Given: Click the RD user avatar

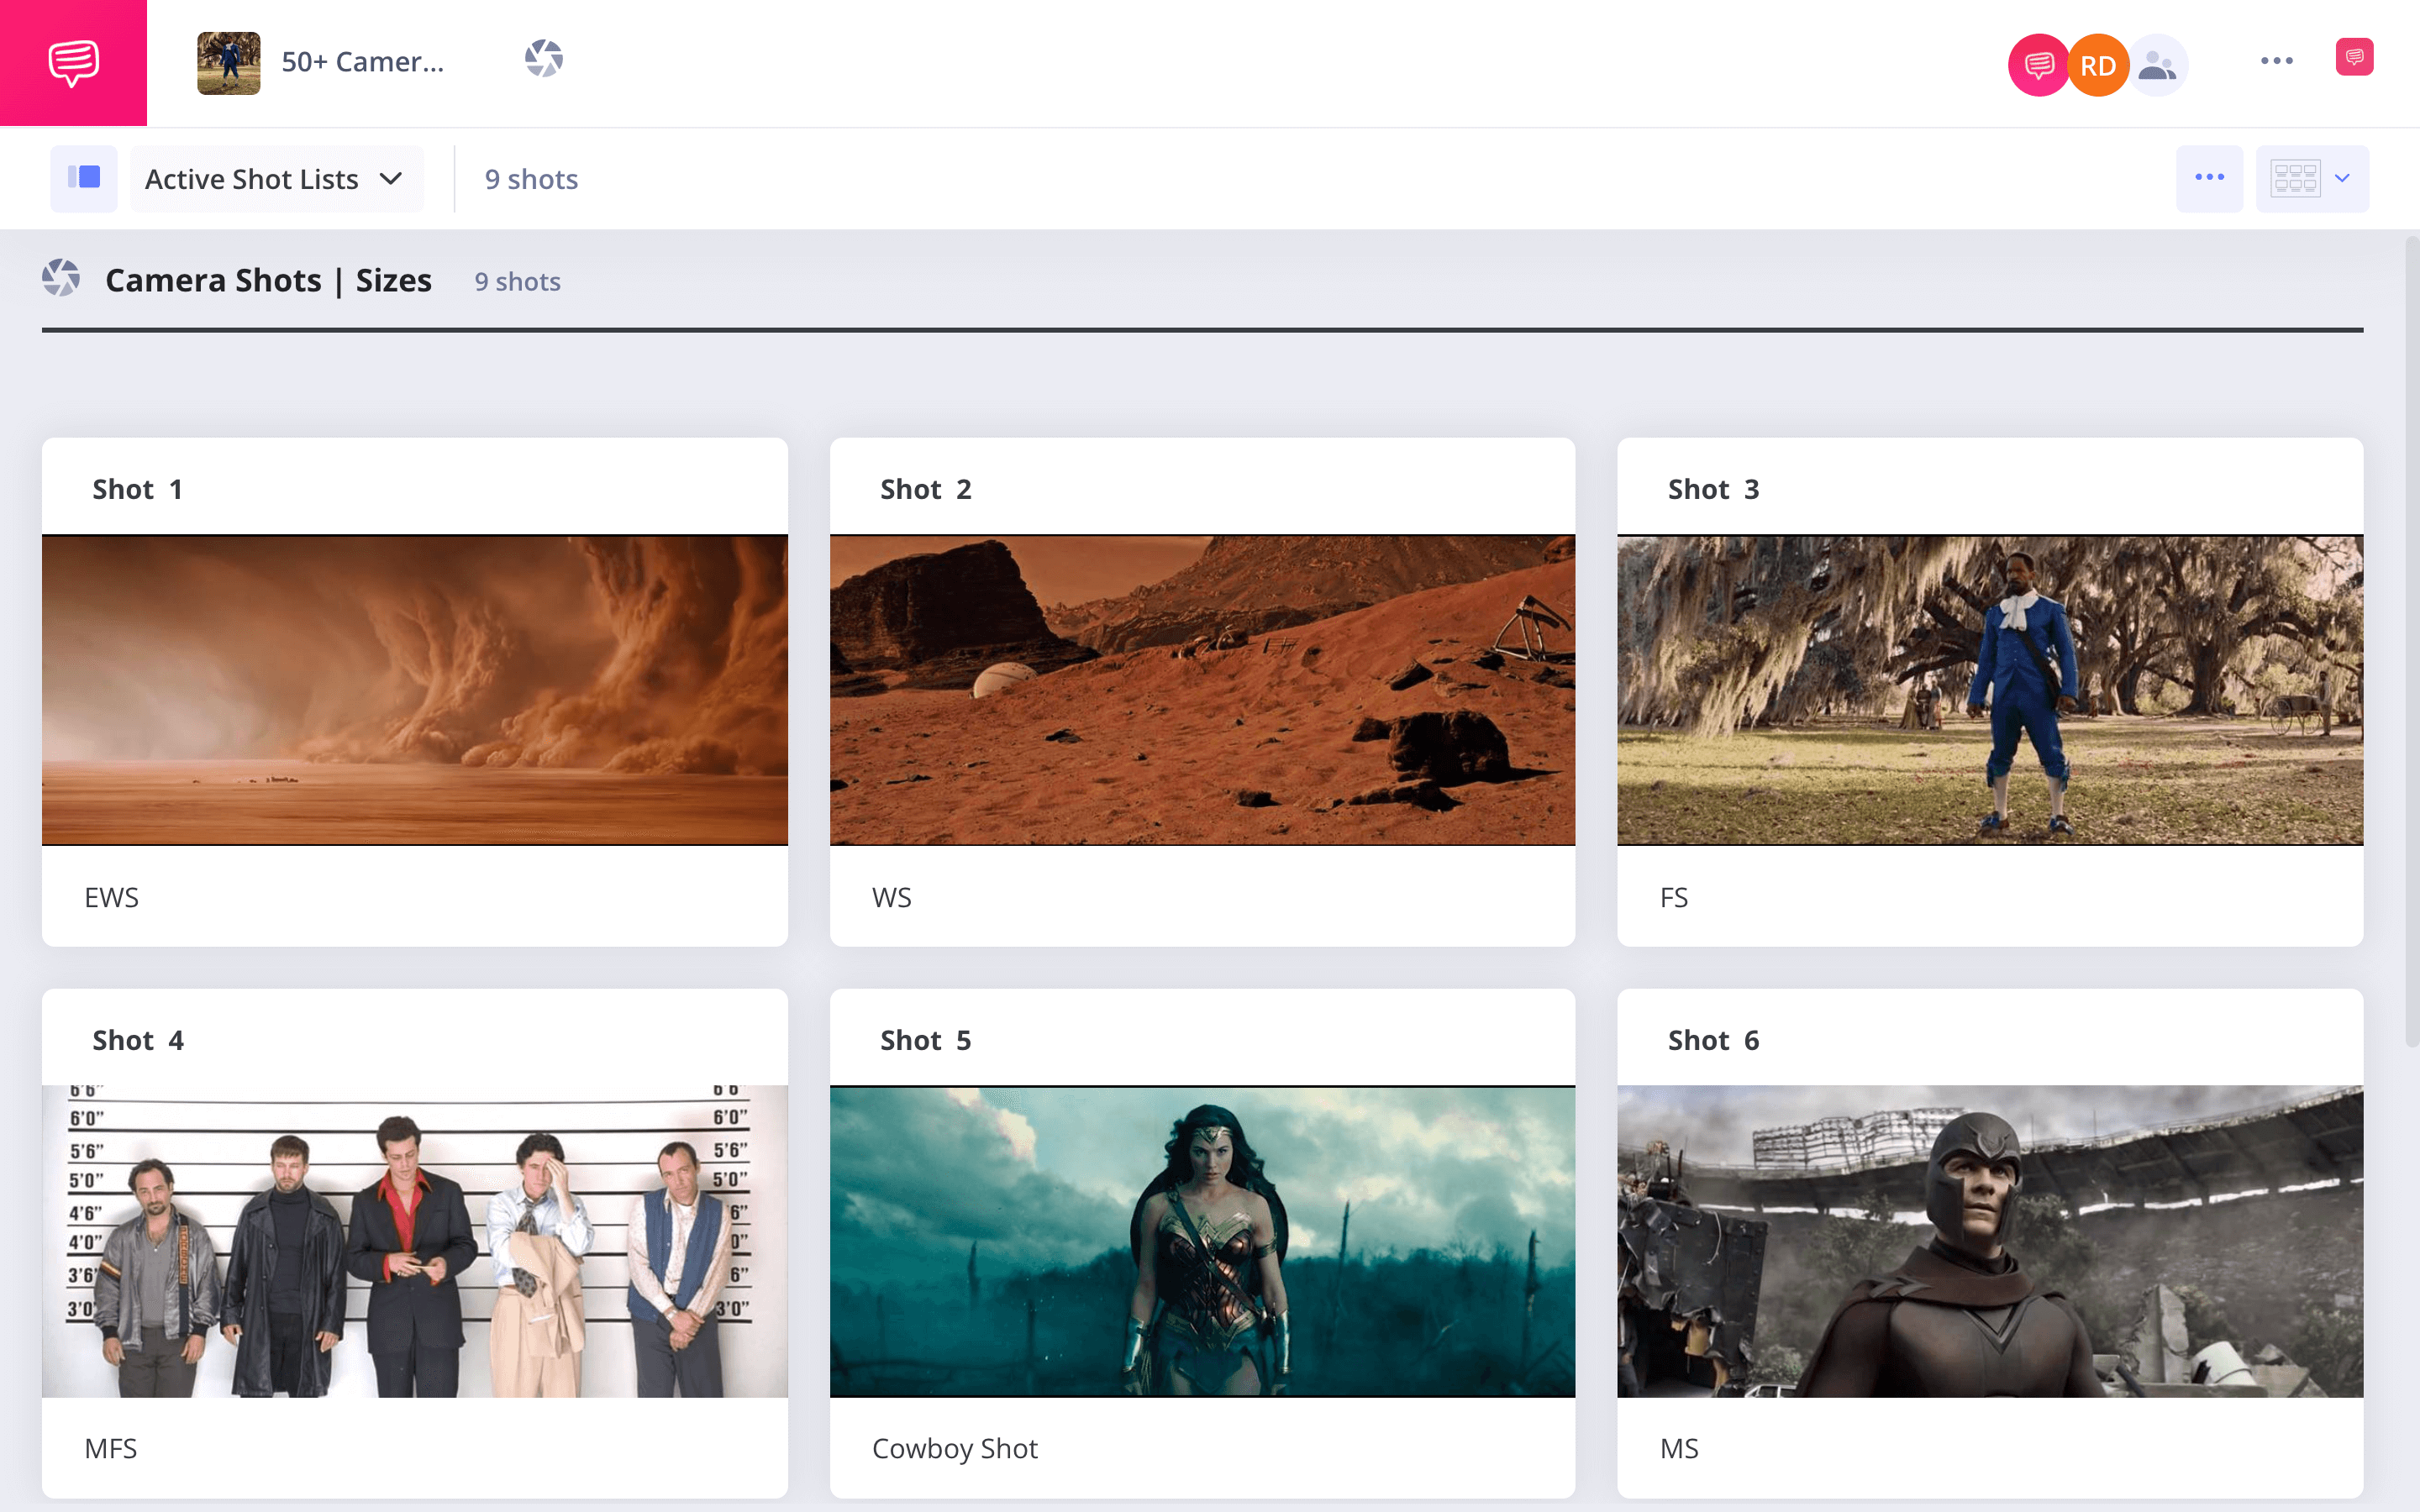Looking at the screenshot, I should point(2098,65).
